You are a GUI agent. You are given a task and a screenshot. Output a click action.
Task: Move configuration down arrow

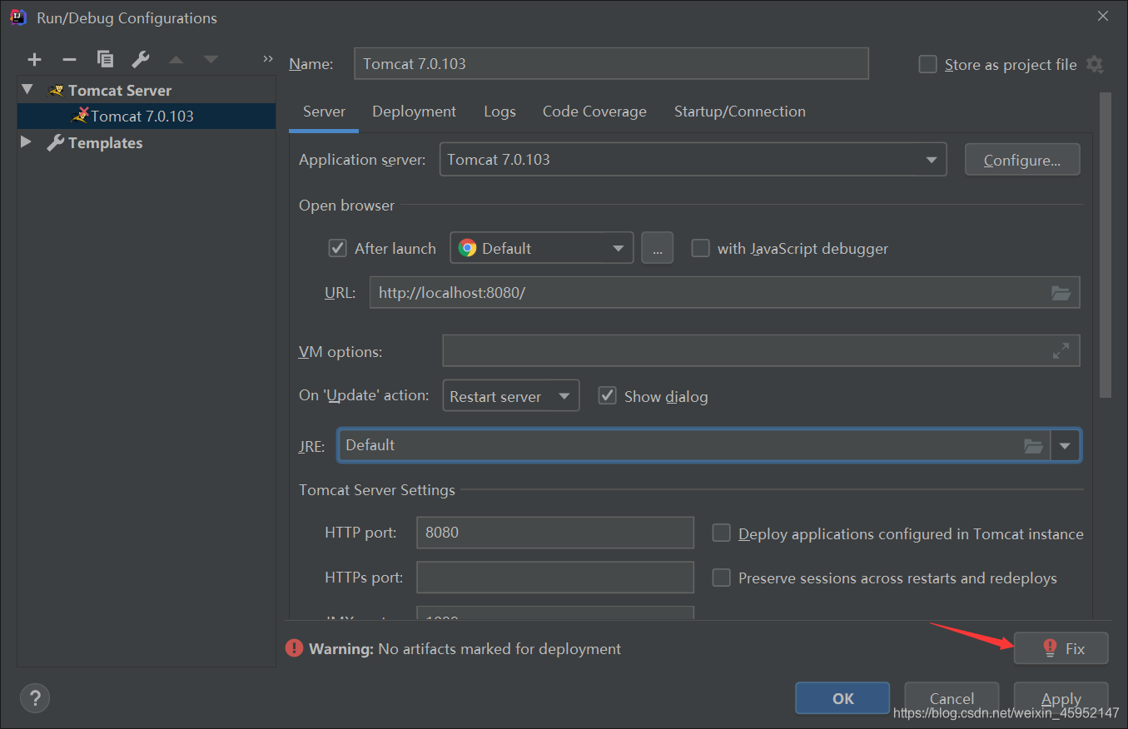pyautogui.click(x=211, y=59)
